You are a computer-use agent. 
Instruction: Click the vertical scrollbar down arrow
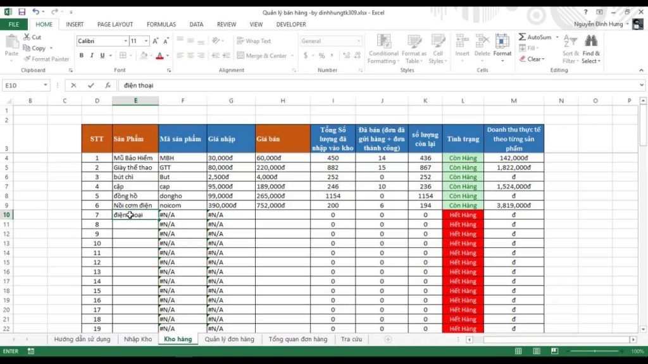(x=643, y=329)
